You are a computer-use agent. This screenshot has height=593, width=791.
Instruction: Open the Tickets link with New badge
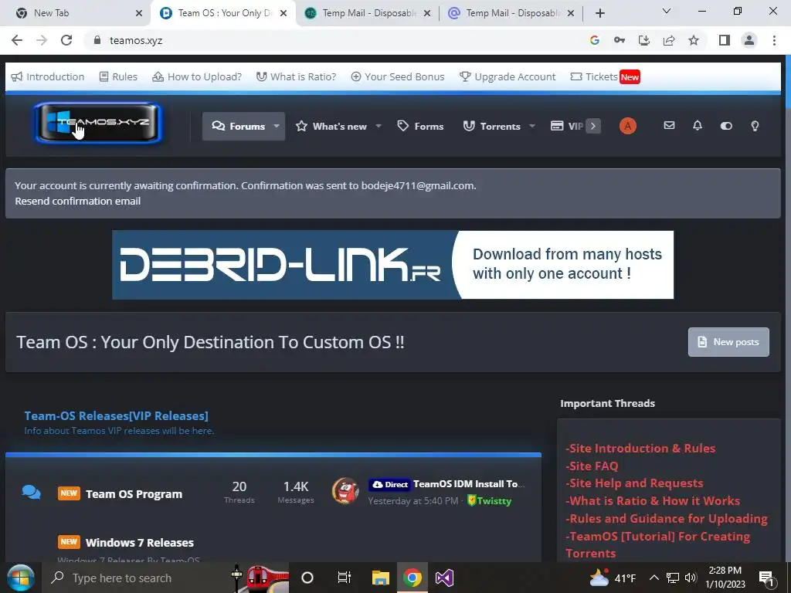coord(605,76)
